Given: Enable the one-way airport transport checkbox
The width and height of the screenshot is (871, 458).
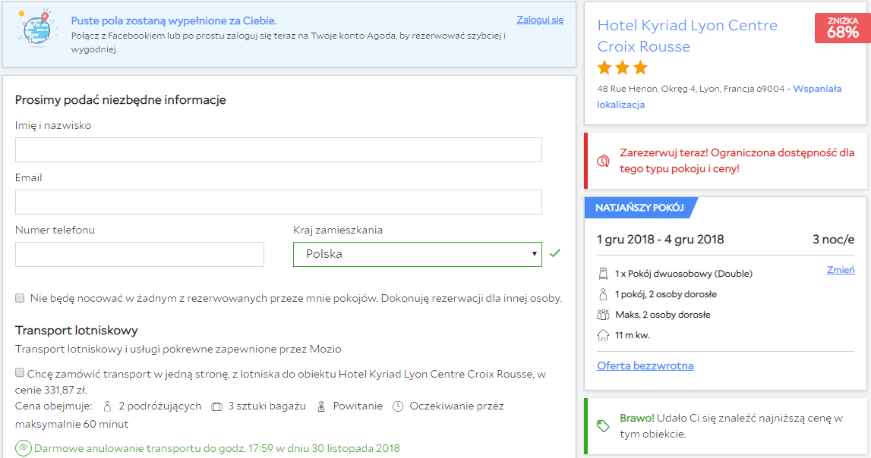Looking at the screenshot, I should [x=20, y=372].
